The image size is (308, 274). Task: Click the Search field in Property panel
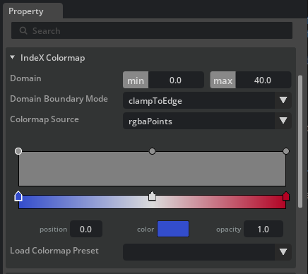pyautogui.click(x=152, y=30)
